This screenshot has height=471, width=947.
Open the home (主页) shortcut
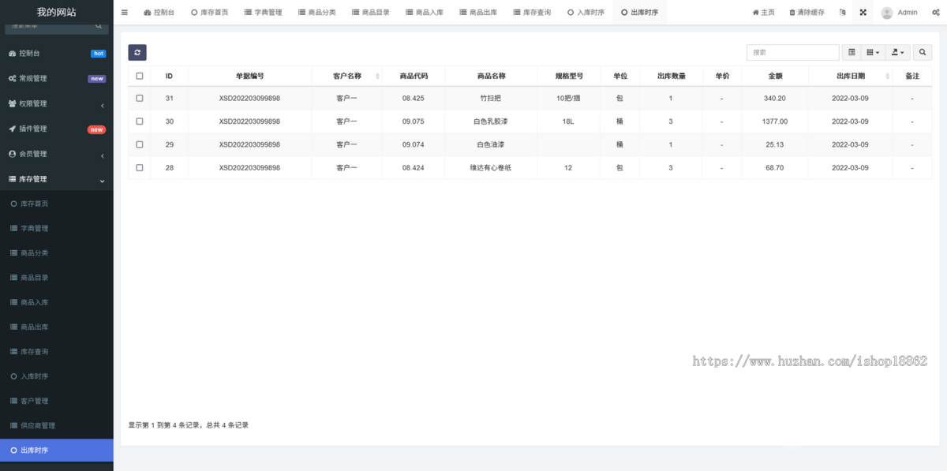(762, 12)
